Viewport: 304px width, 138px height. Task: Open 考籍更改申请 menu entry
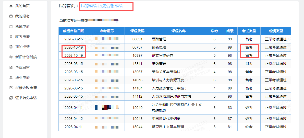coord(26,88)
